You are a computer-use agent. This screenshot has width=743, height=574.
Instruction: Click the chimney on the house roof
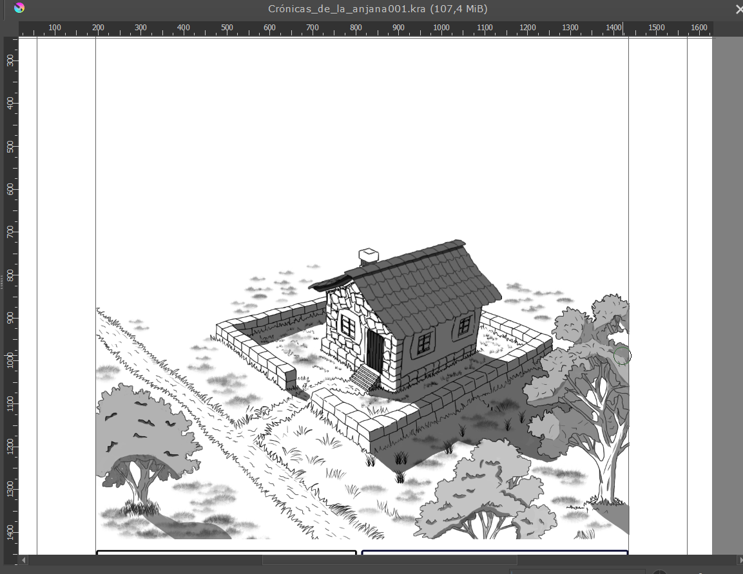tap(369, 255)
